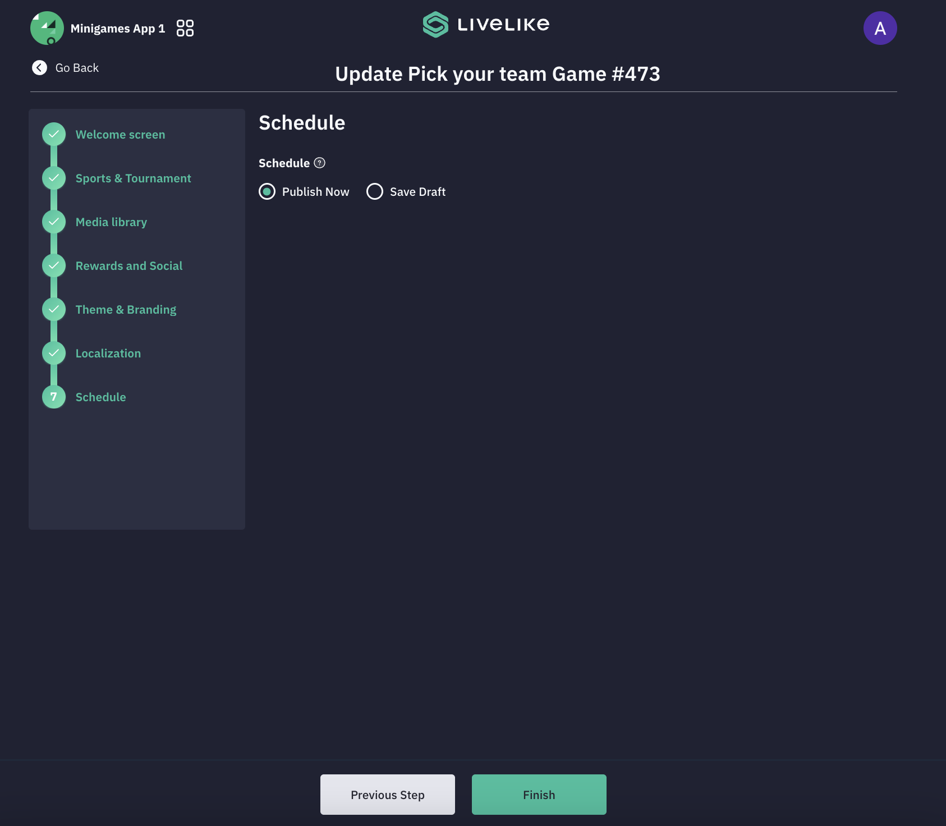Open the user avatar A menu
This screenshot has width=946, height=826.
[880, 28]
